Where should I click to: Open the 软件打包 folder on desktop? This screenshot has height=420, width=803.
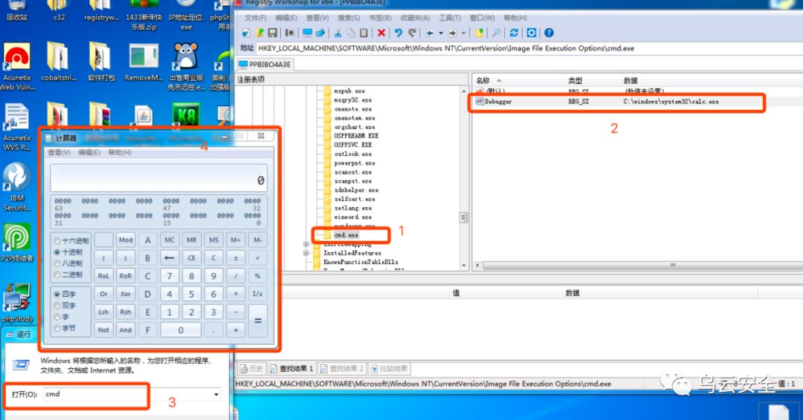click(101, 62)
